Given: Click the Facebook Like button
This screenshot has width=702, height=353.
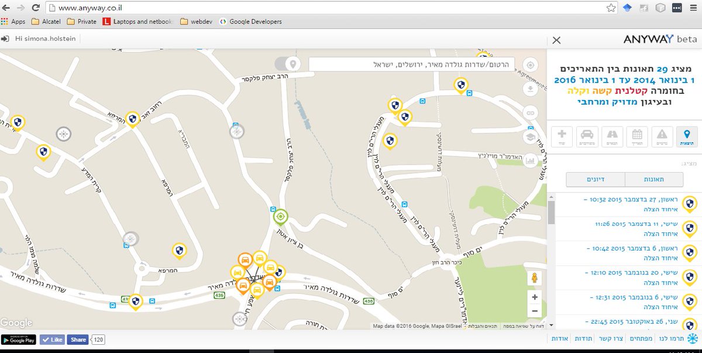Looking at the screenshot, I should pos(52,340).
